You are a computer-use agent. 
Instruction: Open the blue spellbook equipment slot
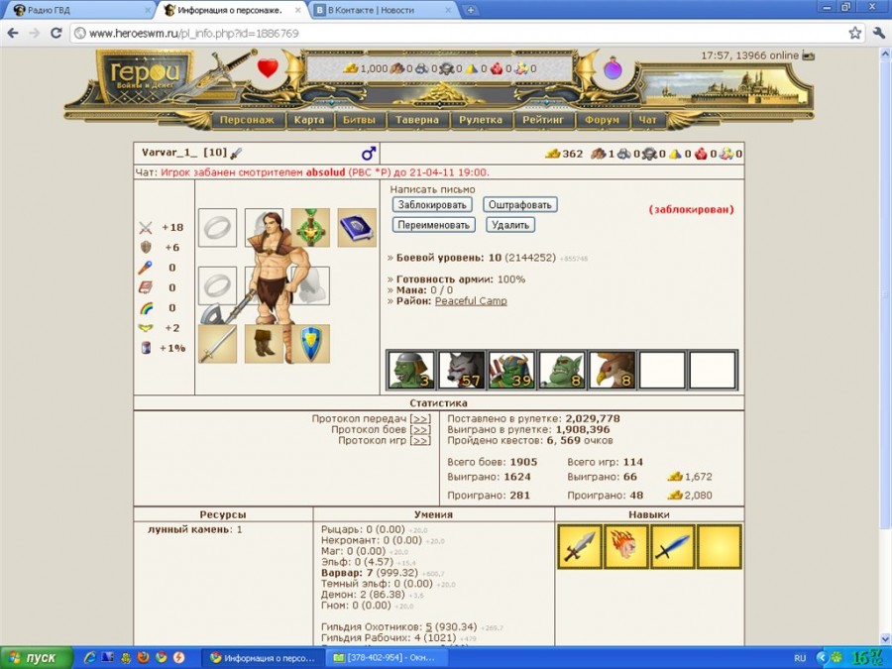click(x=357, y=228)
